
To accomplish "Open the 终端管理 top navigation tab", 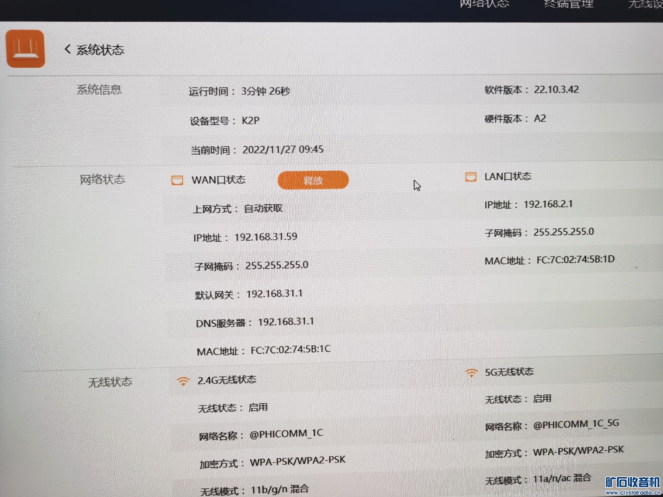I will pyautogui.click(x=569, y=4).
